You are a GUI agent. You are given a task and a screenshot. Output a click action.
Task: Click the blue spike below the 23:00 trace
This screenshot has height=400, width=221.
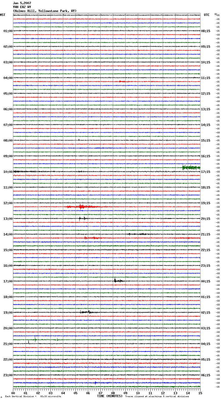(x=95, y=383)
